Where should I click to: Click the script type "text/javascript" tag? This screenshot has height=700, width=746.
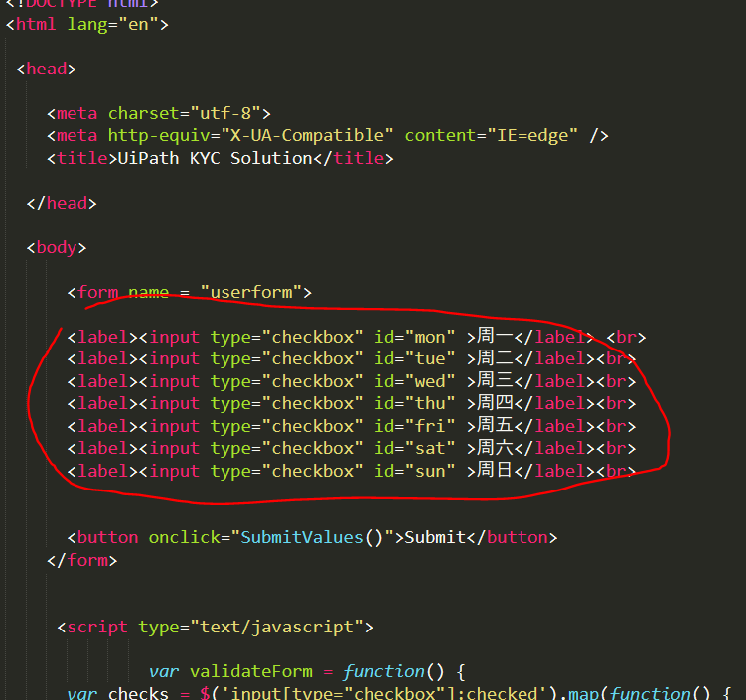coord(215,627)
